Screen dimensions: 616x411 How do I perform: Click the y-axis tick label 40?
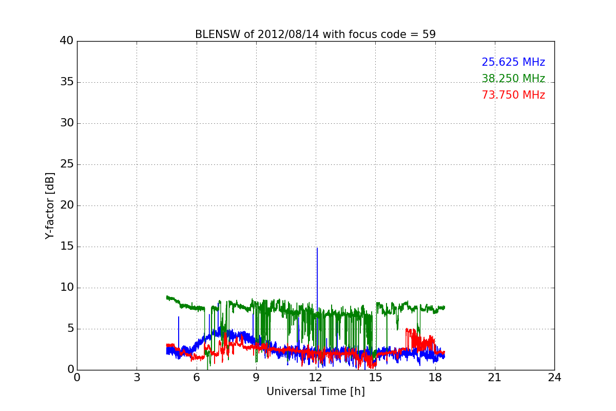67,41
